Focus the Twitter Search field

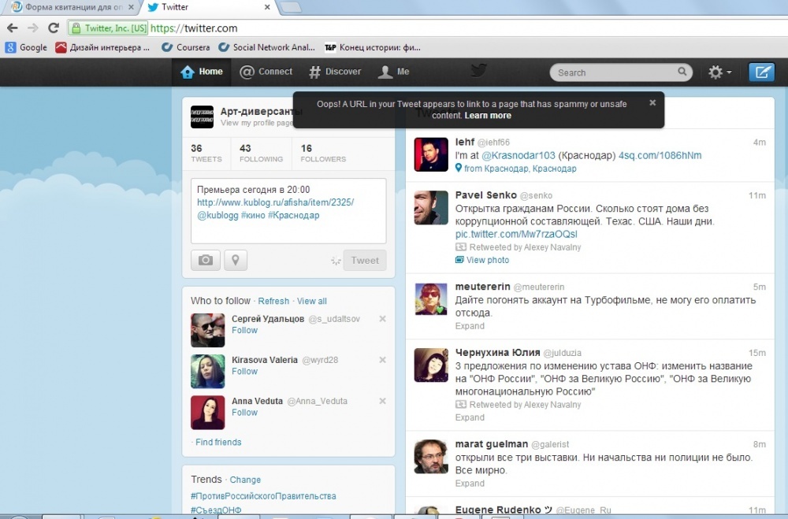tap(621, 72)
